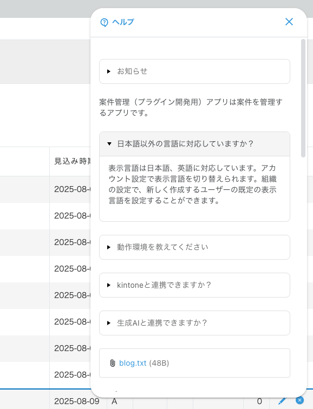Expand 動作環境を教えてください question
The width and height of the screenshot is (313, 409).
click(194, 247)
